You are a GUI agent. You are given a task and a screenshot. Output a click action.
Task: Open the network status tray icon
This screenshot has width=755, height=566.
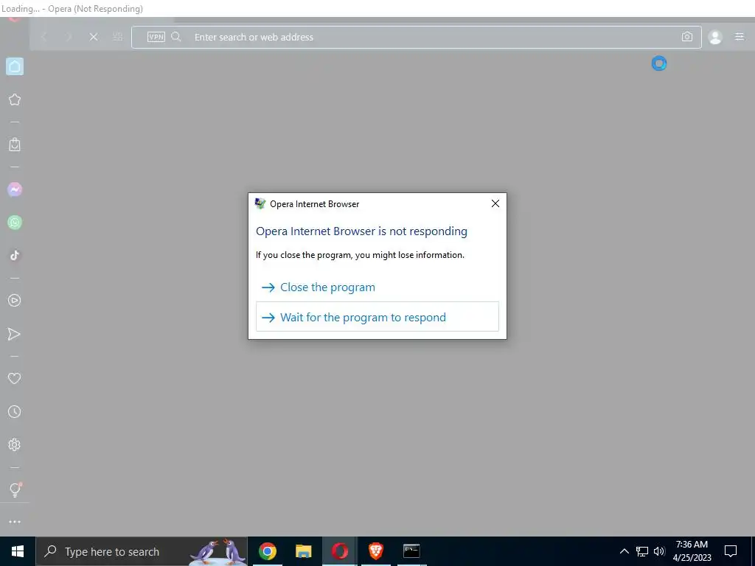click(x=642, y=551)
